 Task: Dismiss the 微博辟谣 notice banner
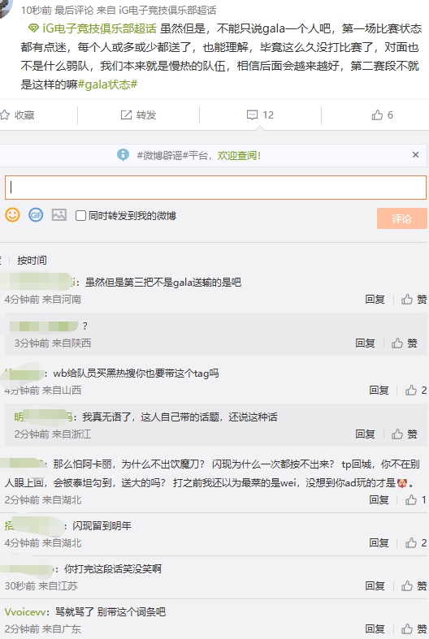tap(415, 155)
